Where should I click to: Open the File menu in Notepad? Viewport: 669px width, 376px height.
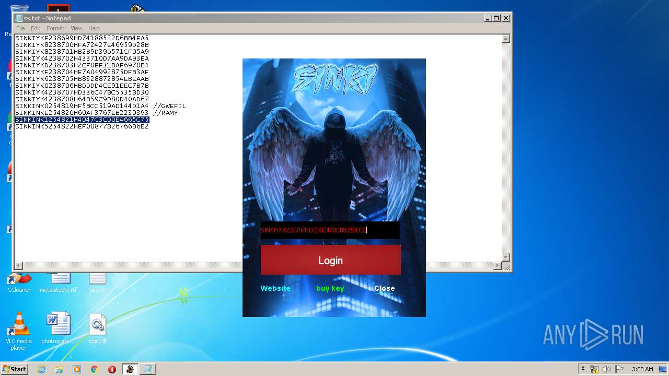point(20,28)
